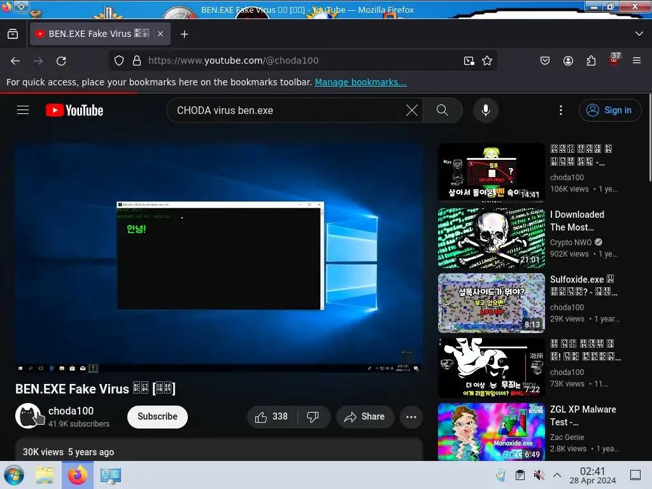Screen dimensions: 652x489
Task: Open the 7:22 choda100 video thumbnail
Action: coord(491,367)
